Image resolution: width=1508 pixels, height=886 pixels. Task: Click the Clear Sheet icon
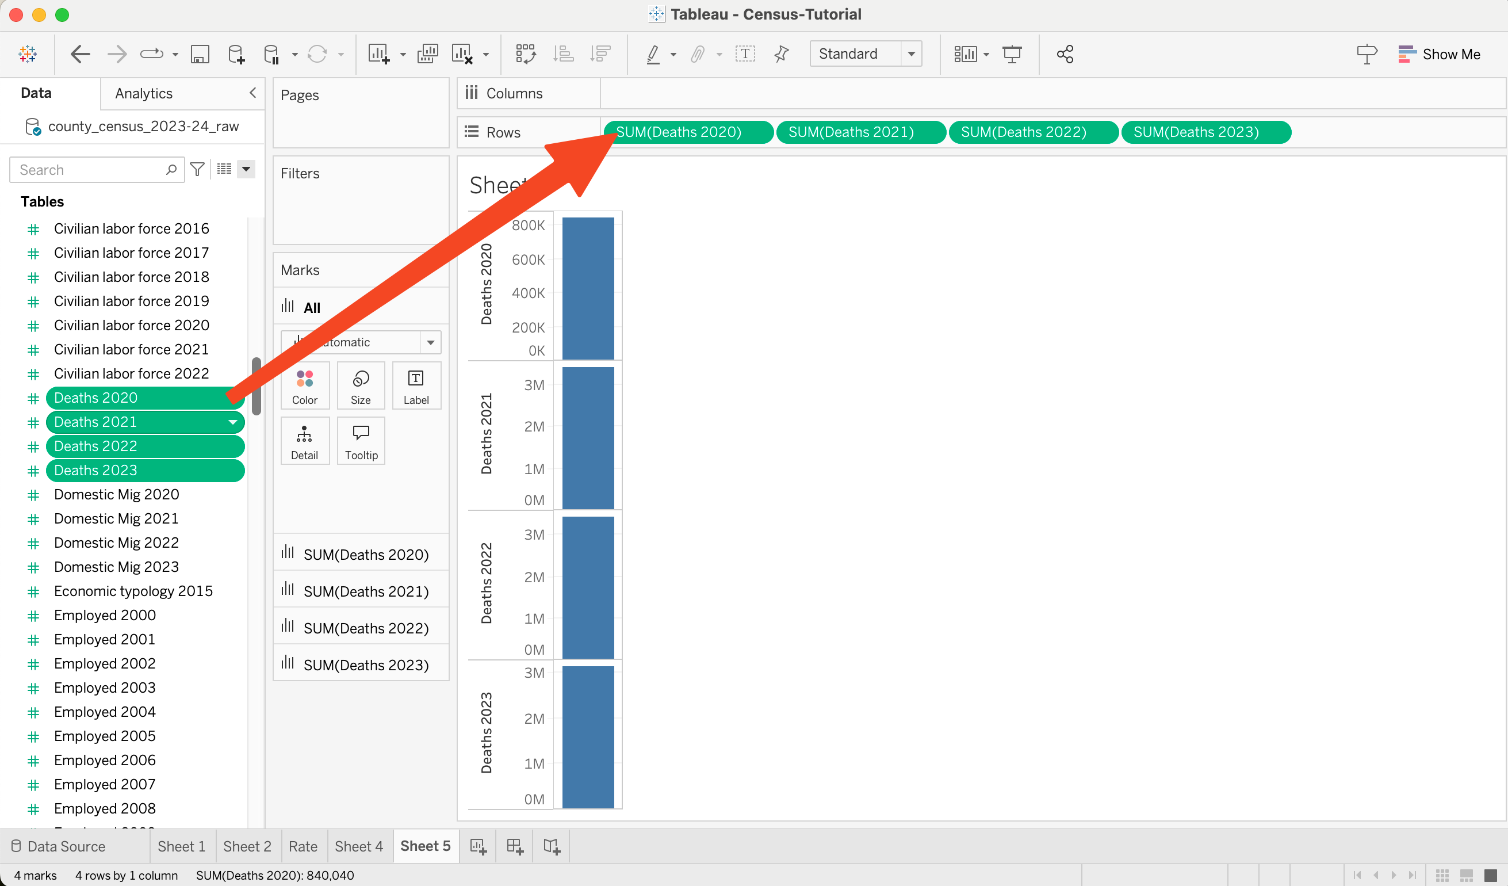pyautogui.click(x=462, y=54)
